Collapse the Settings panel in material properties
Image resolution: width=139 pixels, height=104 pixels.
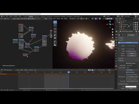point(121,61)
